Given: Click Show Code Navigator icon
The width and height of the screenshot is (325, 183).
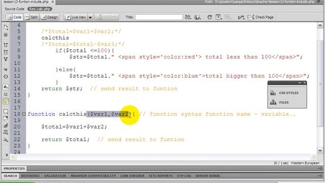Looking at the screenshot, I should [x=6, y=35].
